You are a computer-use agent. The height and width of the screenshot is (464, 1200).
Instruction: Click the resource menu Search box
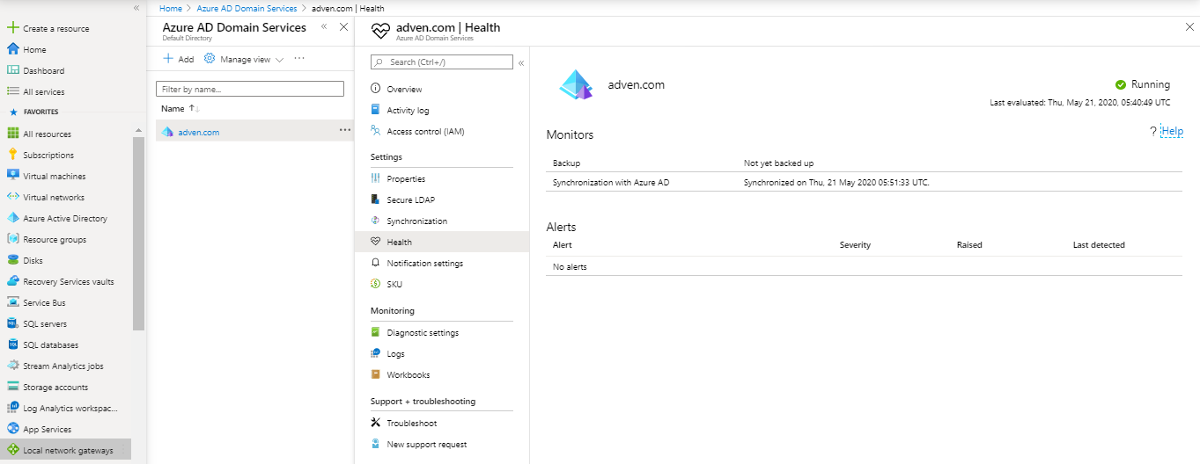click(x=442, y=62)
